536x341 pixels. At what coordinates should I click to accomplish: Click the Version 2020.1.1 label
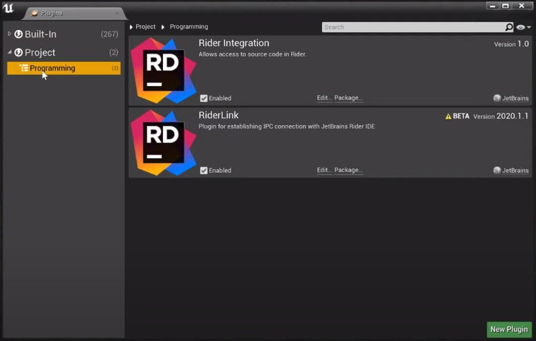coord(500,116)
